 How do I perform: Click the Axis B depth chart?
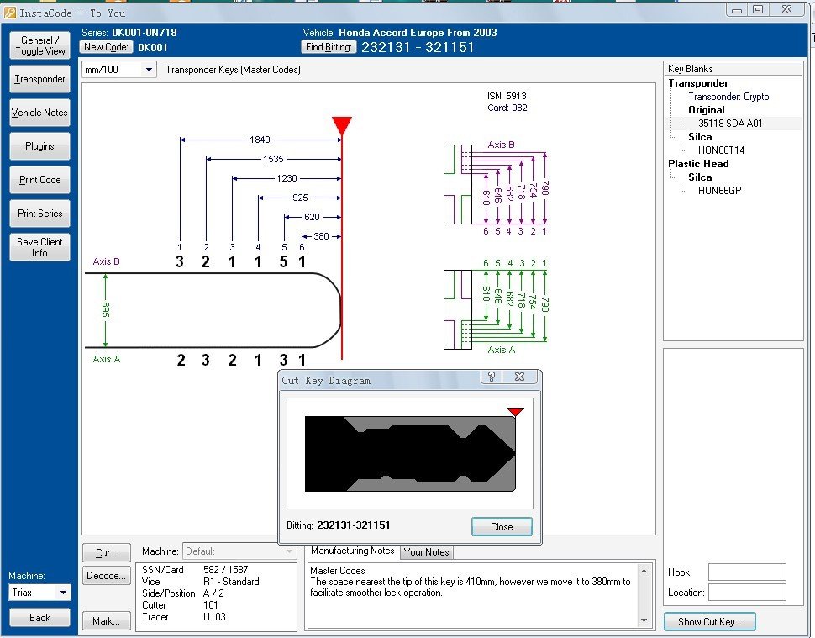tap(496, 188)
